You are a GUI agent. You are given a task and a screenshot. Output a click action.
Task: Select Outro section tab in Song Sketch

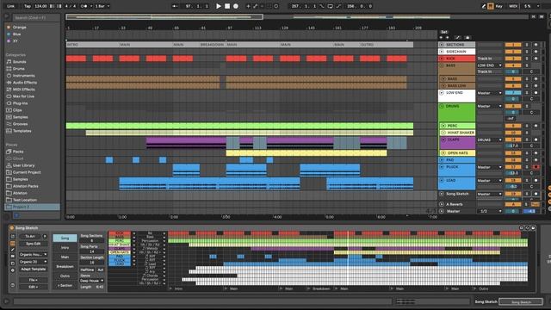(65, 276)
